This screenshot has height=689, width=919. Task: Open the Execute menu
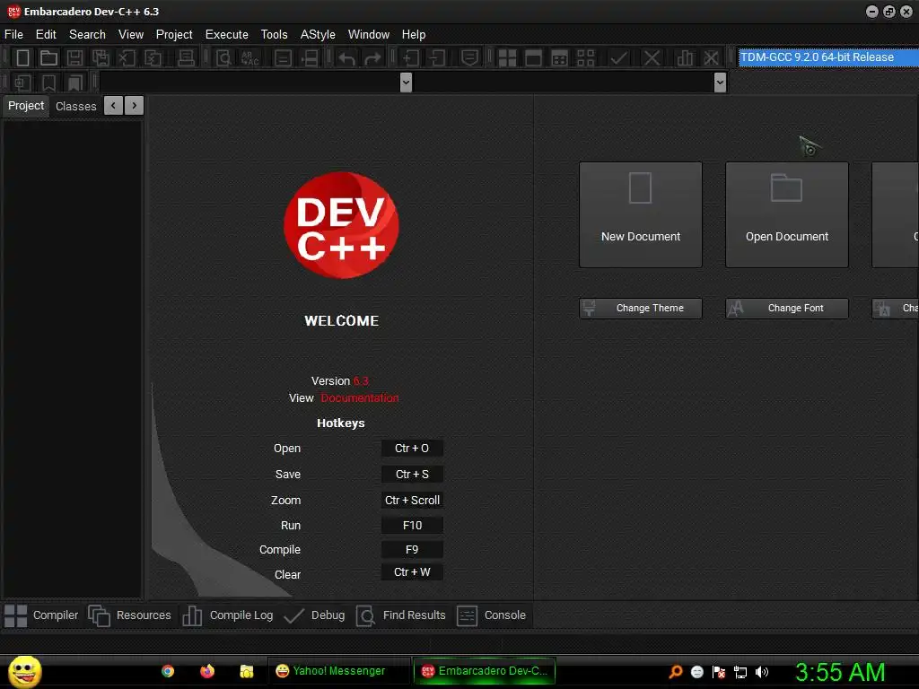pyautogui.click(x=227, y=35)
